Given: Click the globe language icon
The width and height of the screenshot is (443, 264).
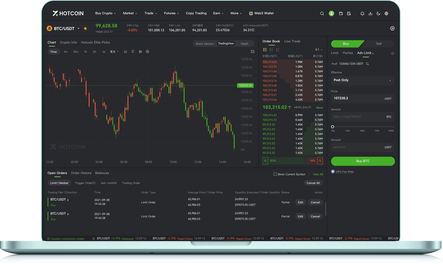Looking at the screenshot, I should [387, 13].
